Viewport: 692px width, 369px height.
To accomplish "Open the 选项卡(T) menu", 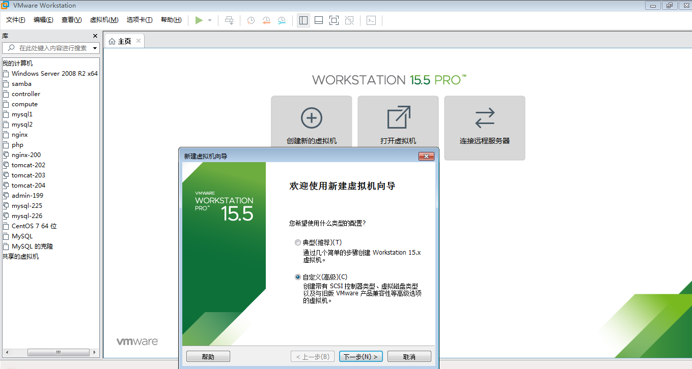I will 140,20.
